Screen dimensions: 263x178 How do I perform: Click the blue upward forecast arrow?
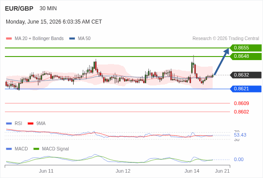click(222, 61)
